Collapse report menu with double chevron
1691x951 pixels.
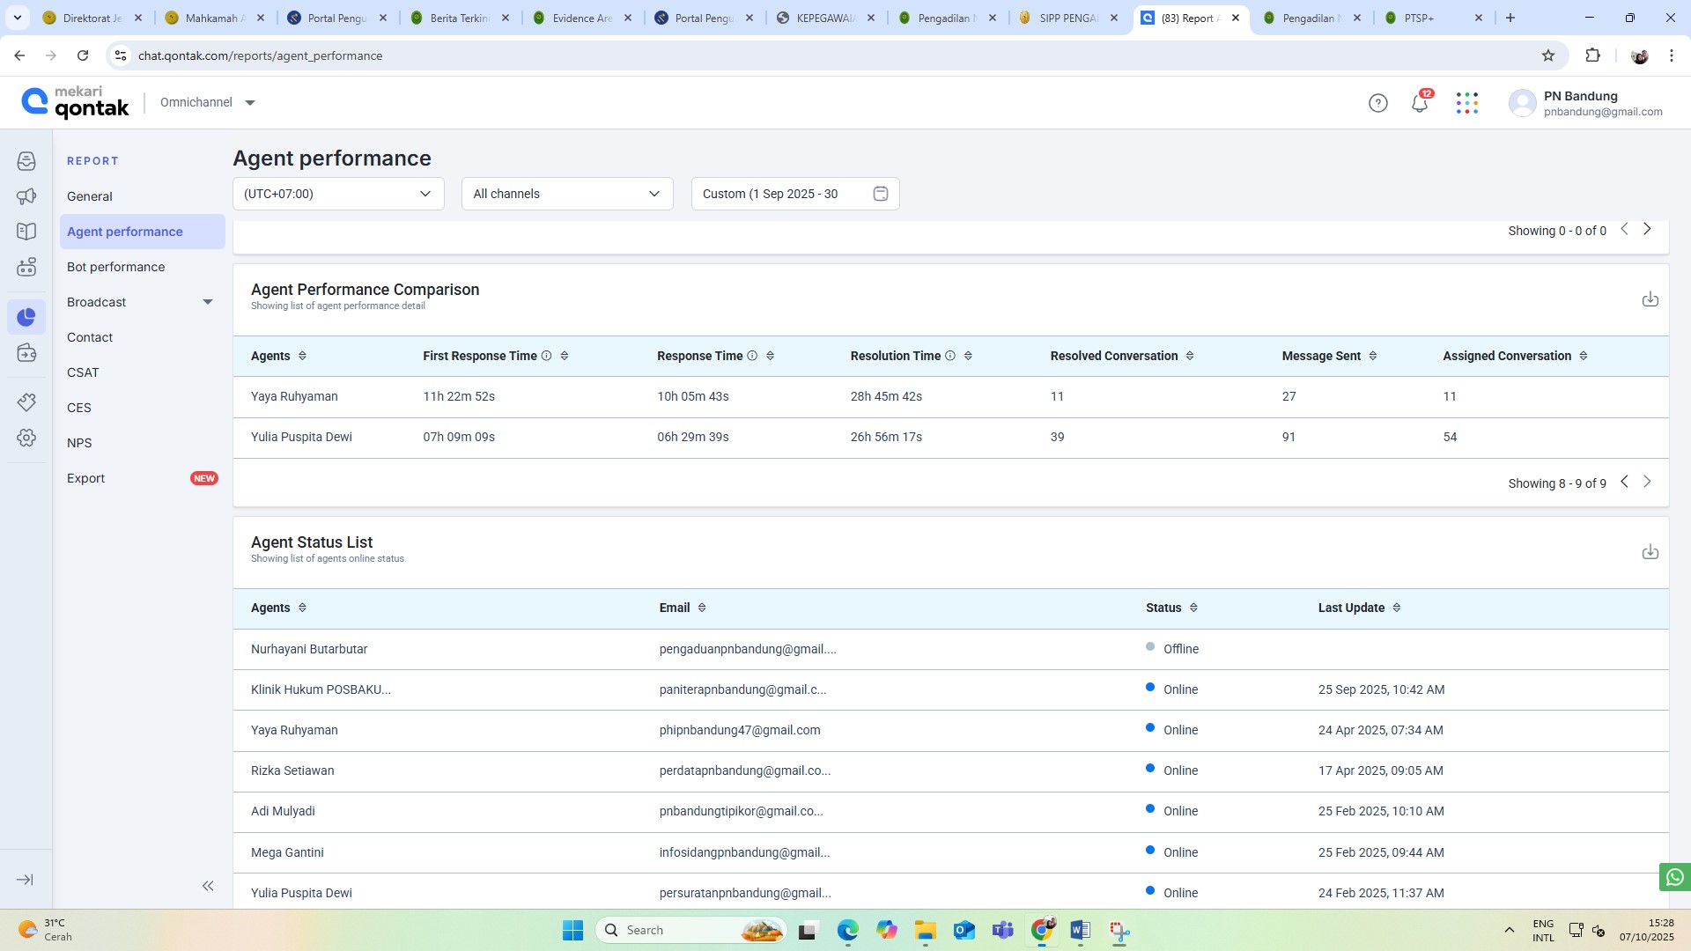pos(208,886)
